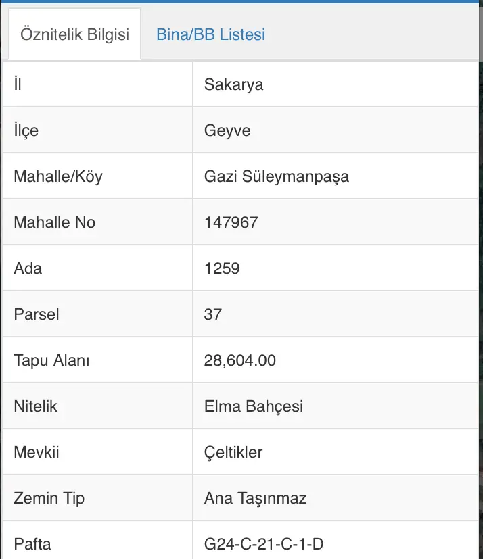
Task: Click the Nitelik label cell
Action: pos(97,406)
